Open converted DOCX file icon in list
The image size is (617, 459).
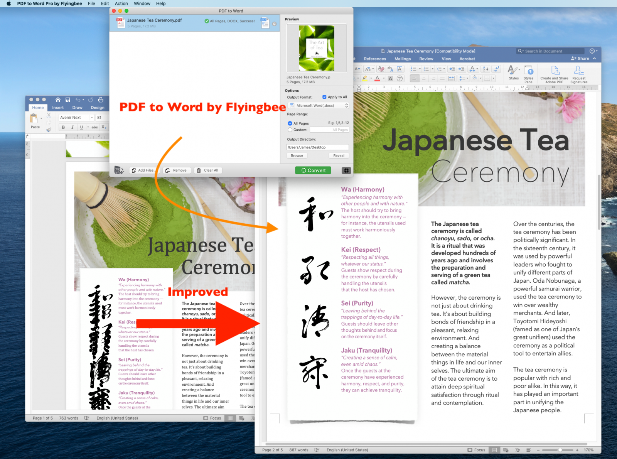point(265,23)
